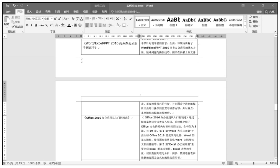The width and height of the screenshot is (280, 168).
Task: Click the Sign in (登录) button
Action: (x=259, y=12)
